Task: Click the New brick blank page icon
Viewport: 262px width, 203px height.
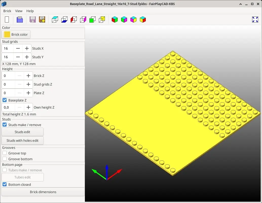Action: 7,19
